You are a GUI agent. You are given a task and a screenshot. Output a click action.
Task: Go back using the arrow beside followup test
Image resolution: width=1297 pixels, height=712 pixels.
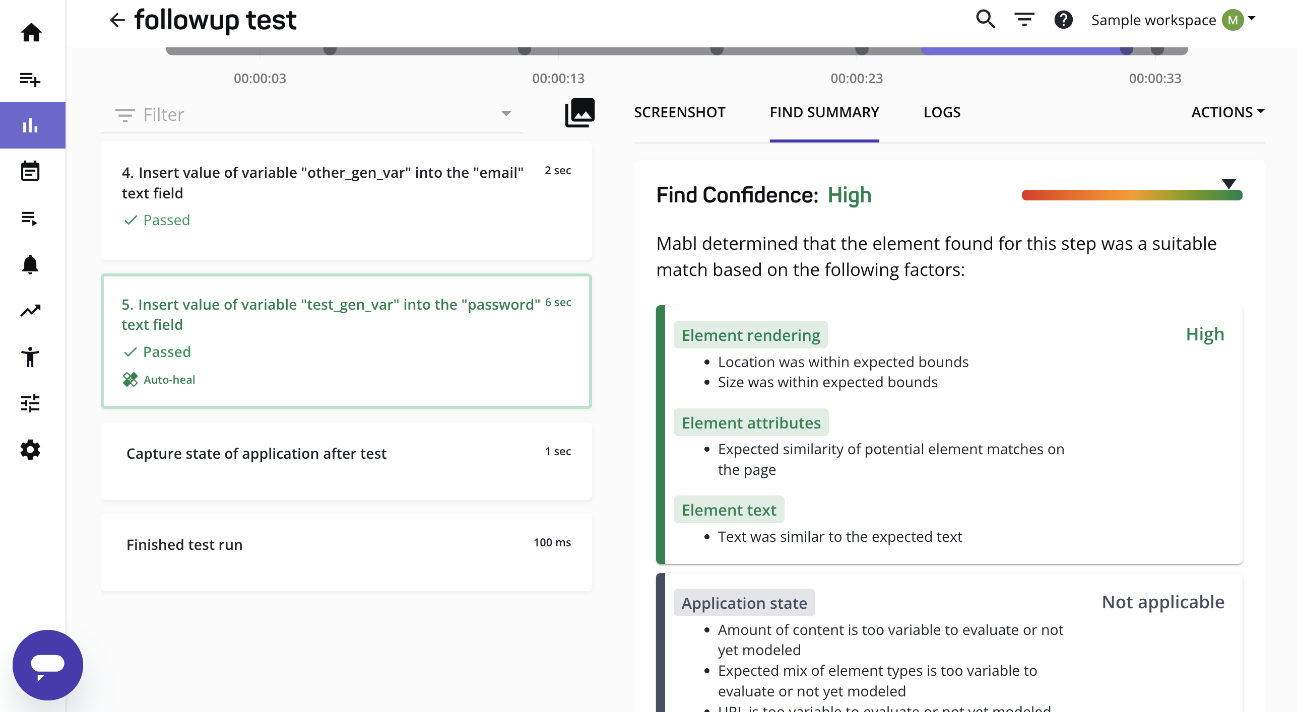(117, 20)
